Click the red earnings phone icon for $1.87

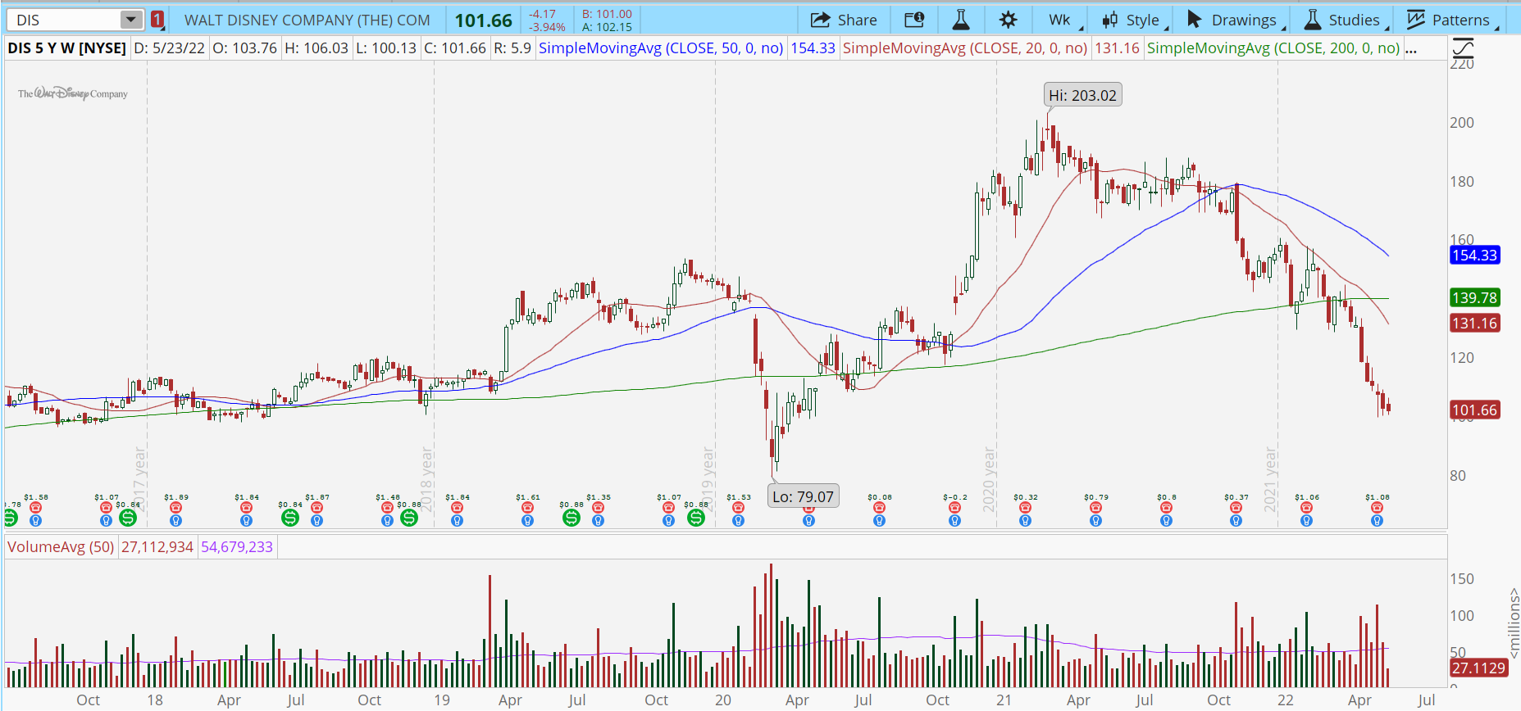click(x=316, y=508)
